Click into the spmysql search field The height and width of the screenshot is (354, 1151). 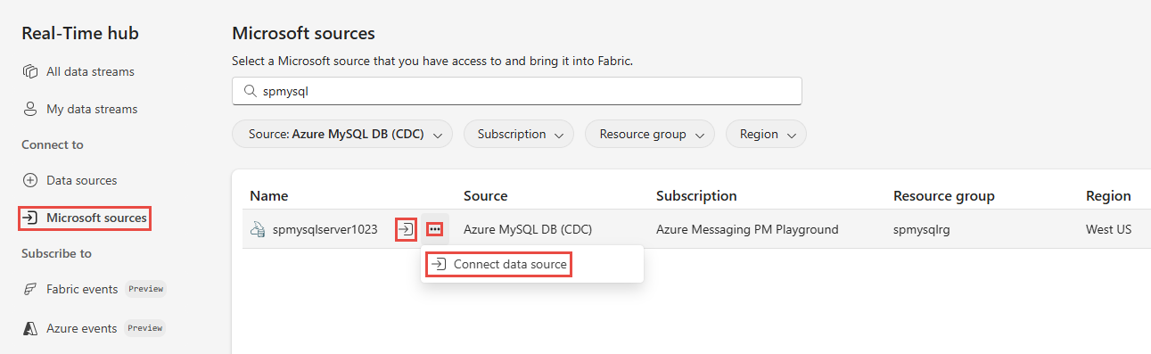(517, 91)
